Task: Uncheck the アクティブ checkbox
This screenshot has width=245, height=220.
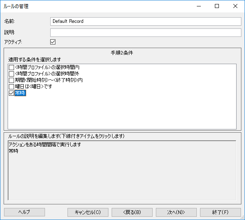Action: click(53, 42)
